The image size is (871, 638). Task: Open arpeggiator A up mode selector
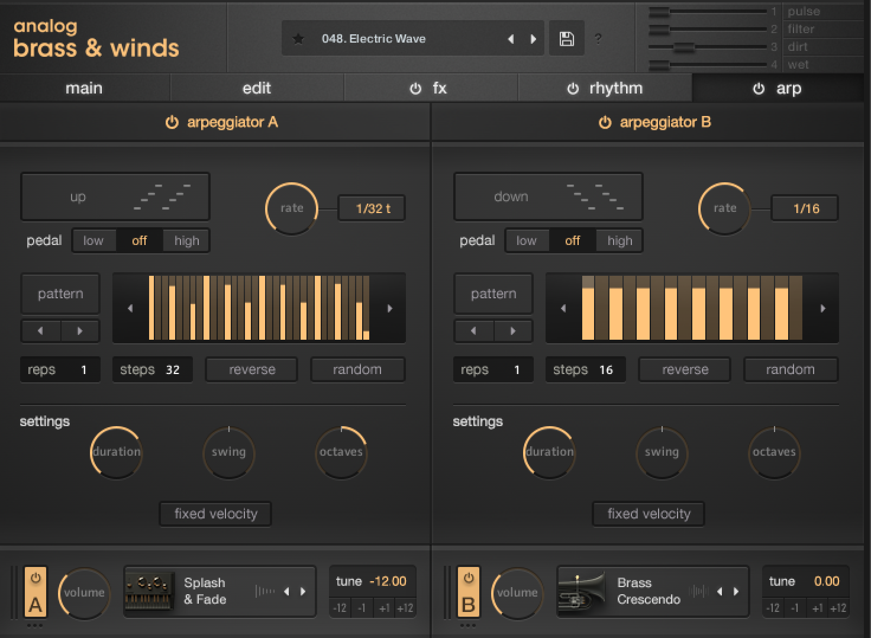(x=115, y=197)
